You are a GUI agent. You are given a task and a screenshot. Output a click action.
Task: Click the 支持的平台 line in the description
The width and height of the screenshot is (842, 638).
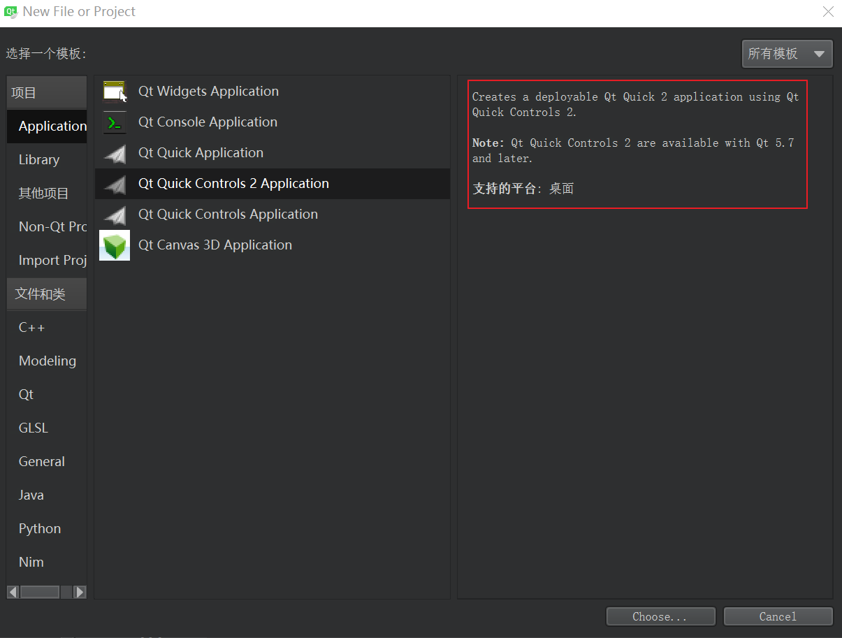pyautogui.click(x=523, y=189)
